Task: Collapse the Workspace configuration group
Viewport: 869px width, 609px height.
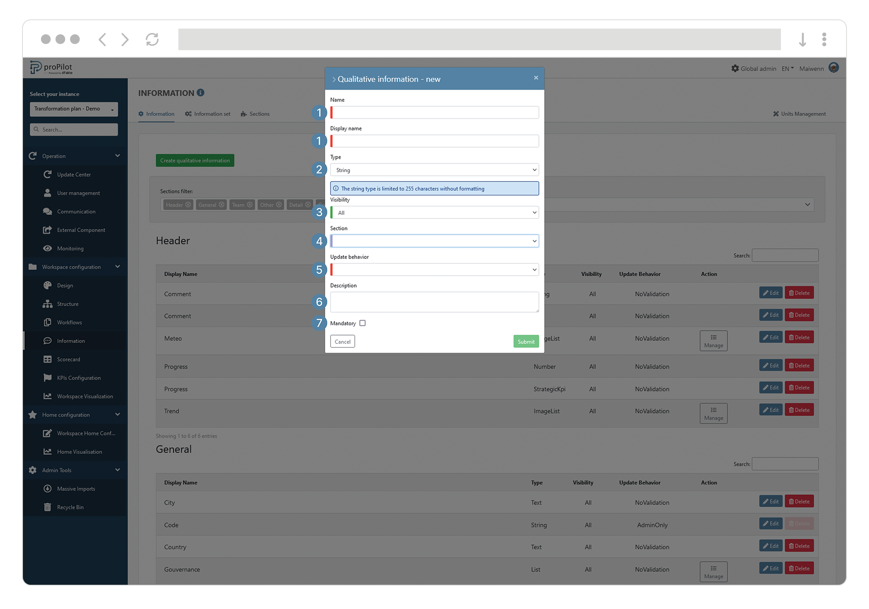Action: (117, 267)
